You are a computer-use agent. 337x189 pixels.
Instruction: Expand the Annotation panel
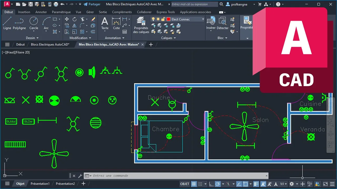[114, 38]
